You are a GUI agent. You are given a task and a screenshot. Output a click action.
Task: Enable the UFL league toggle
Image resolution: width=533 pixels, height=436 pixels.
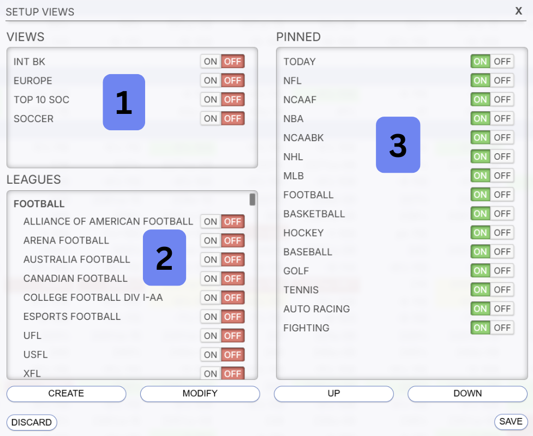211,336
